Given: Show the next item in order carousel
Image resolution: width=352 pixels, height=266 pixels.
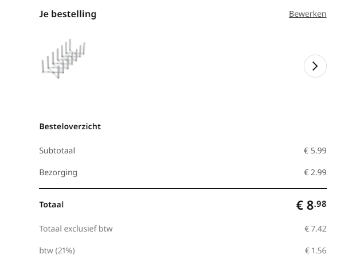Looking at the screenshot, I should tap(315, 66).
